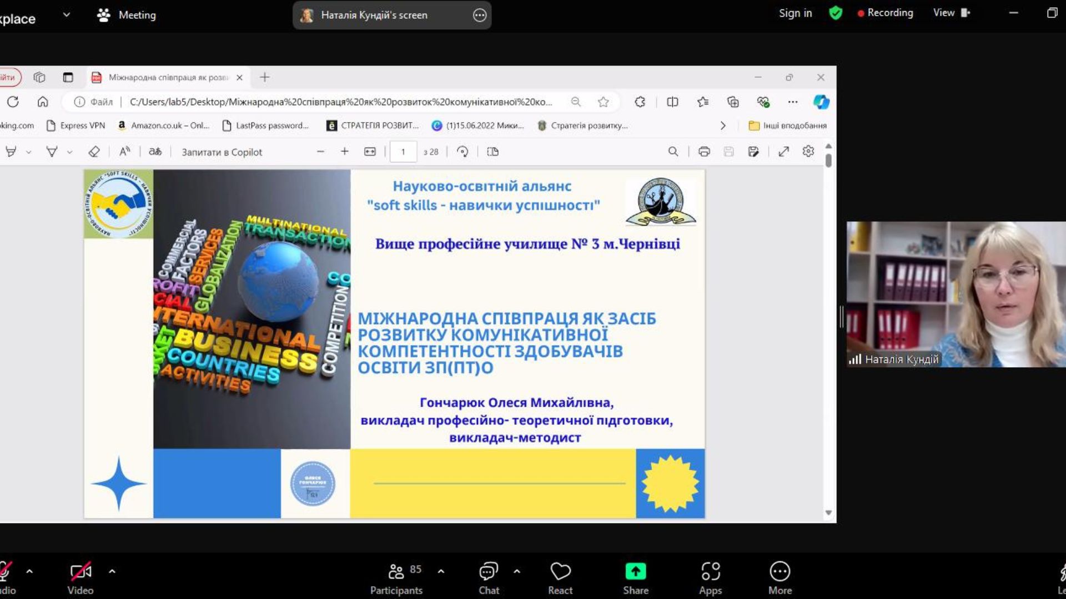
Task: Open the Participants panel
Action: pyautogui.click(x=396, y=578)
